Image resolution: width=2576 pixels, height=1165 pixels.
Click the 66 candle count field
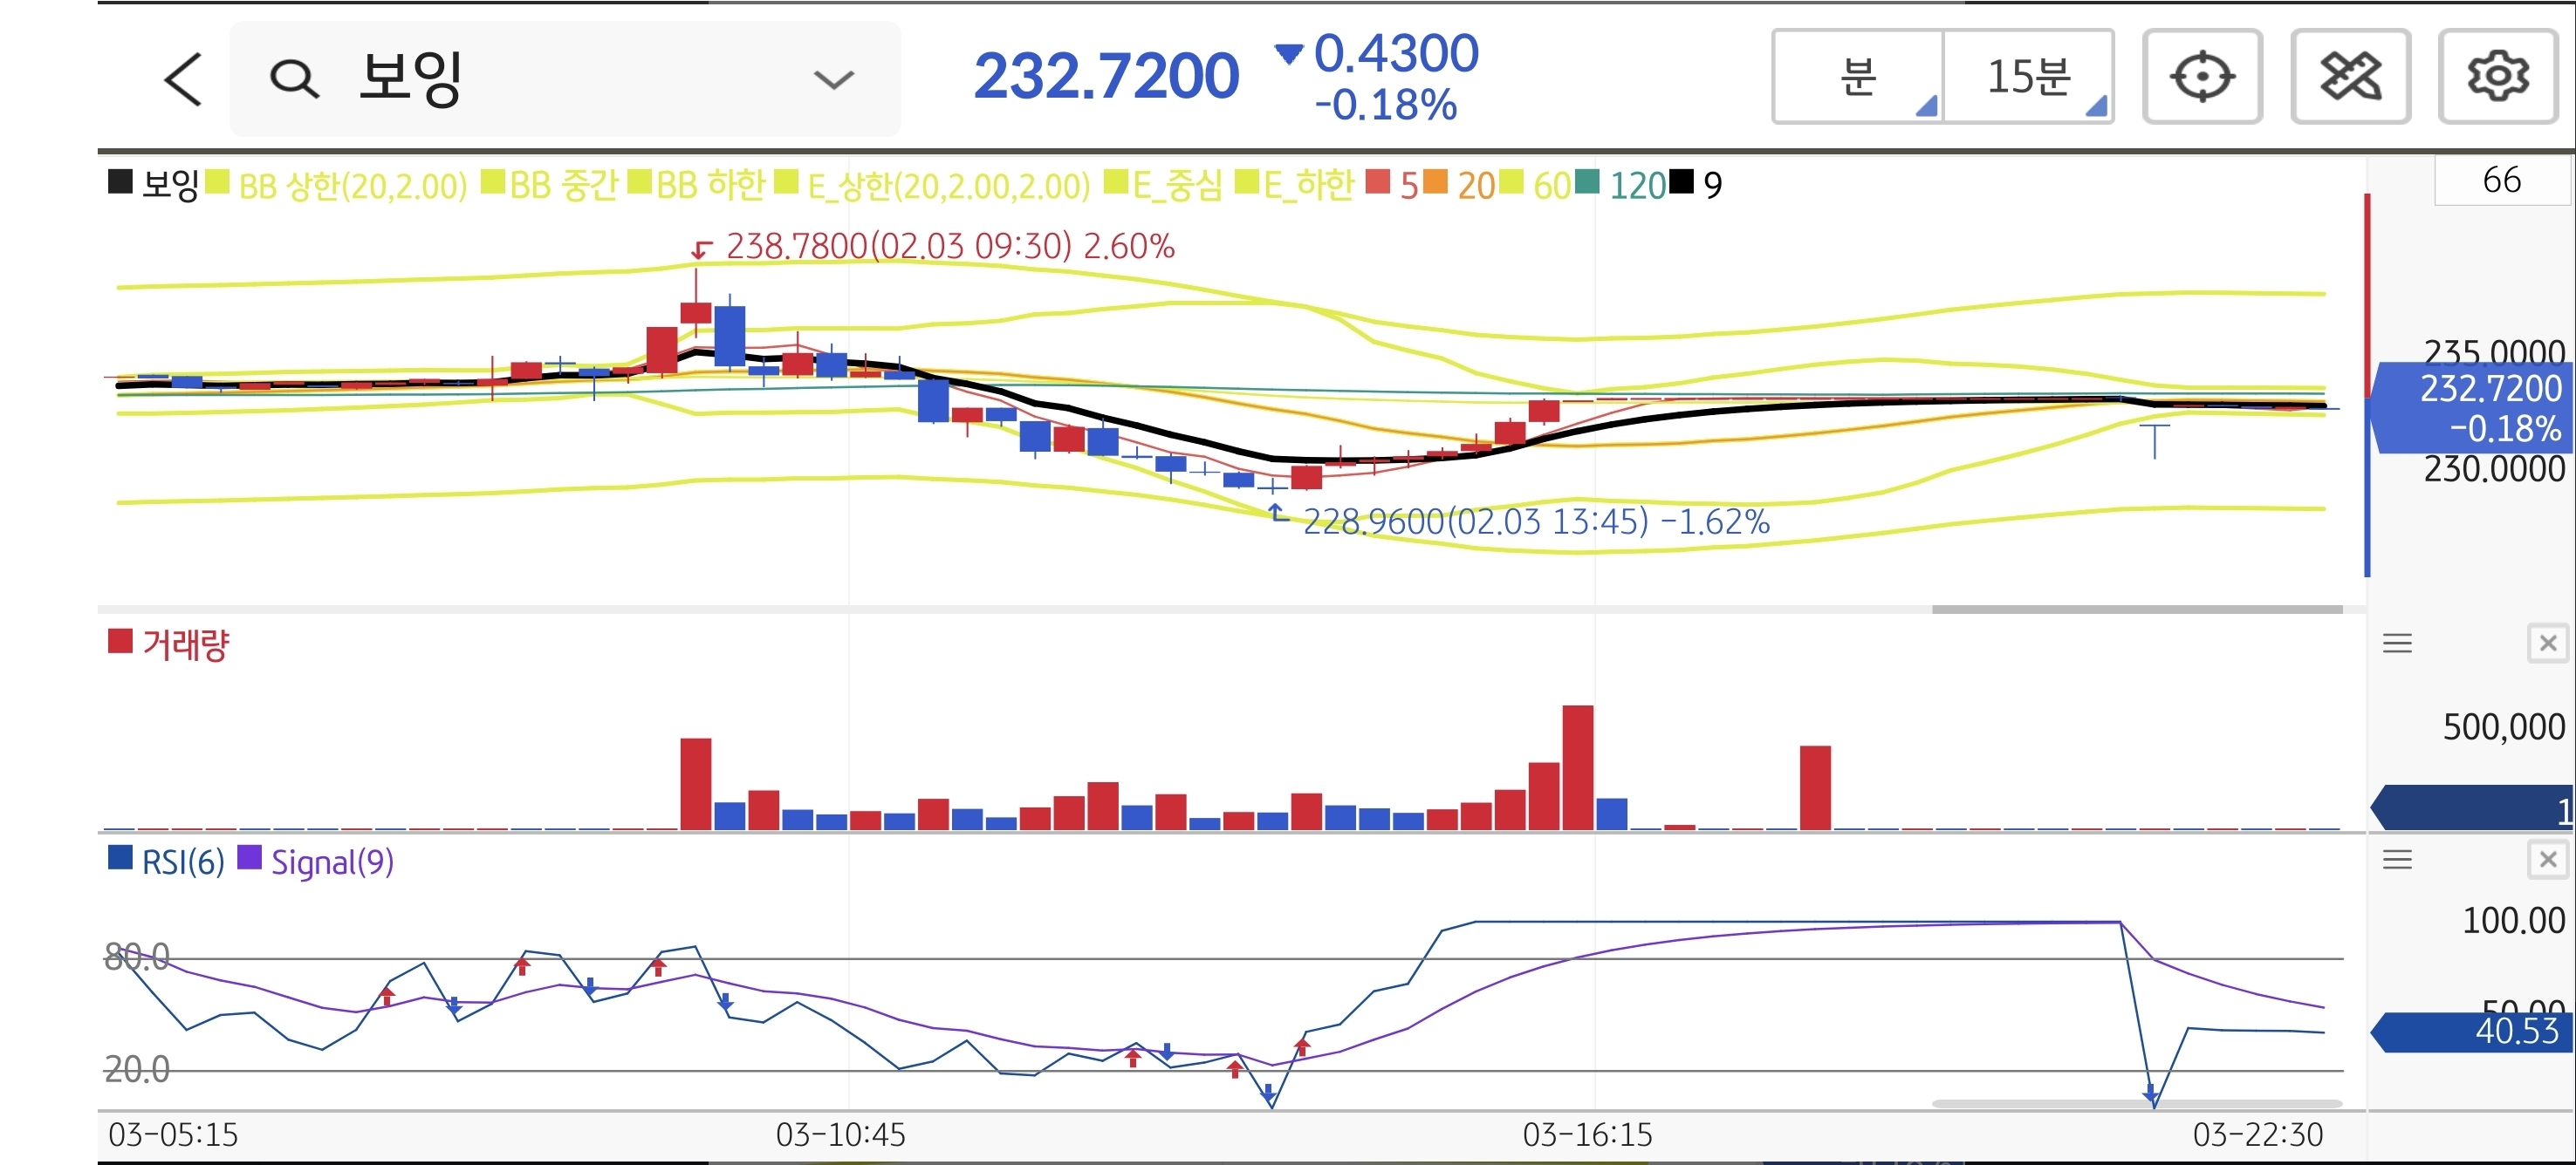click(x=2501, y=180)
